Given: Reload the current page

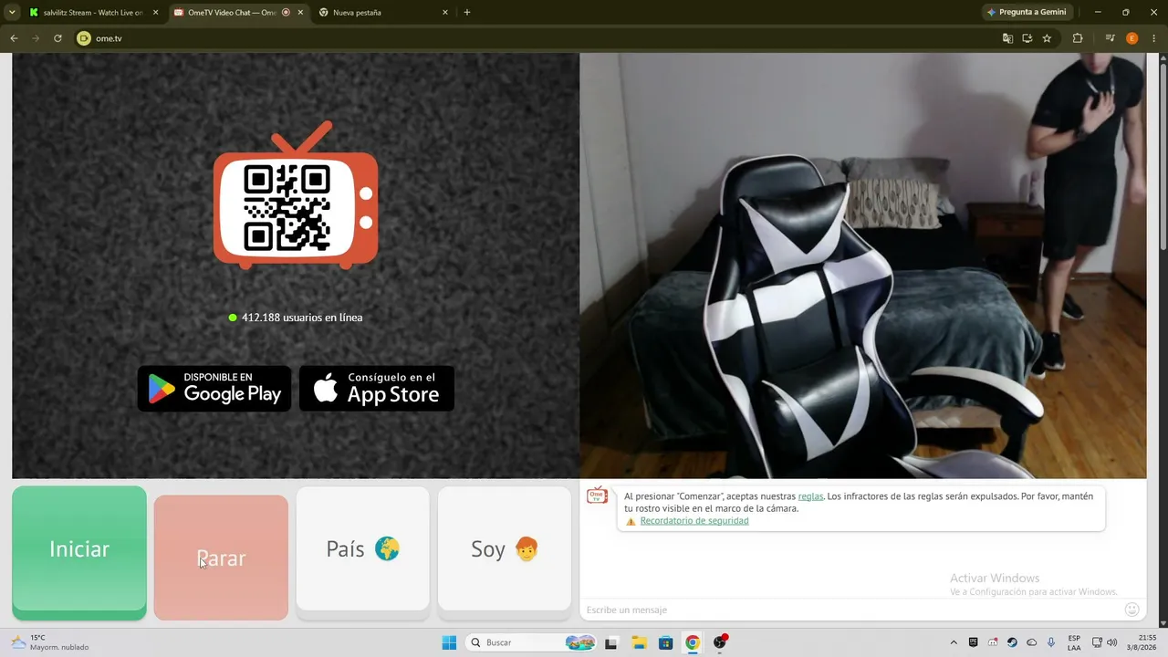Looking at the screenshot, I should (57, 38).
